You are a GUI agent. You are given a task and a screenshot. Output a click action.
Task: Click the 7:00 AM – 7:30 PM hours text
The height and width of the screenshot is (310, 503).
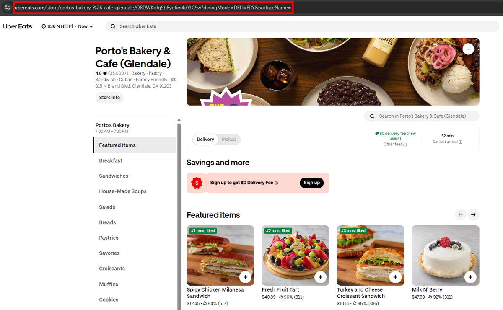pos(111,132)
